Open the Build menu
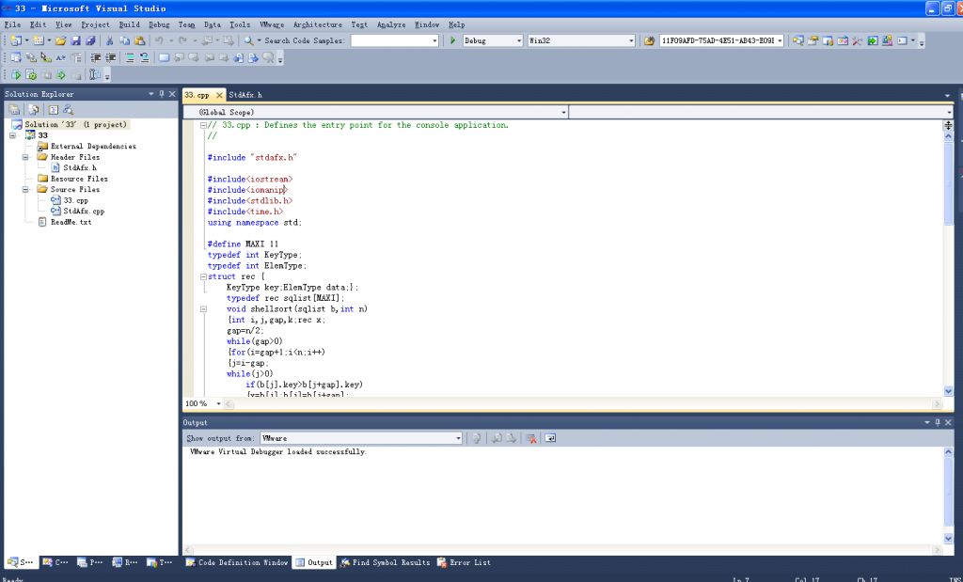 (x=129, y=24)
